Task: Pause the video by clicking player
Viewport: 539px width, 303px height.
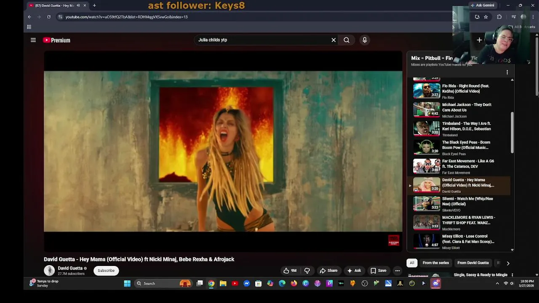Action: [x=223, y=151]
